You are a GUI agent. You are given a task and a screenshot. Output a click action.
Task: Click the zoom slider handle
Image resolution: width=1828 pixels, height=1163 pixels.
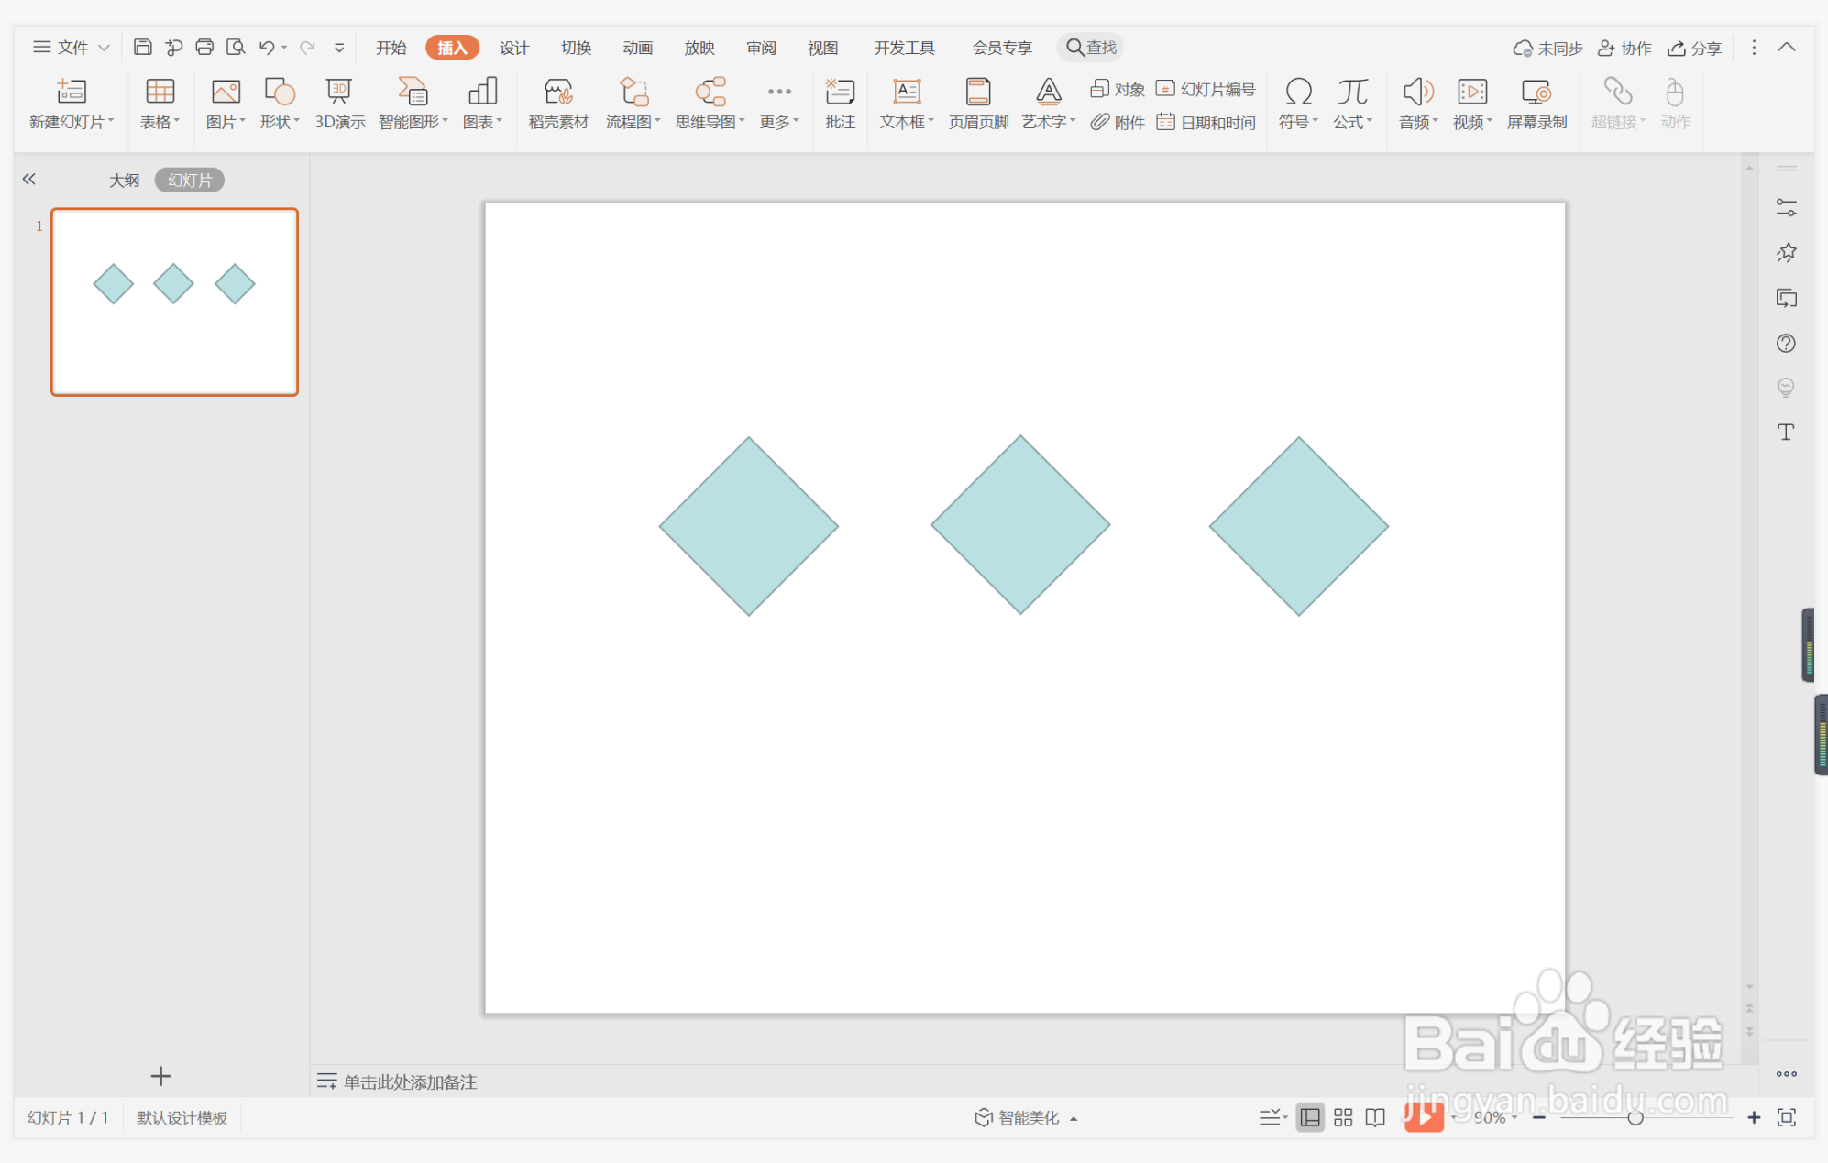coord(1635,1117)
